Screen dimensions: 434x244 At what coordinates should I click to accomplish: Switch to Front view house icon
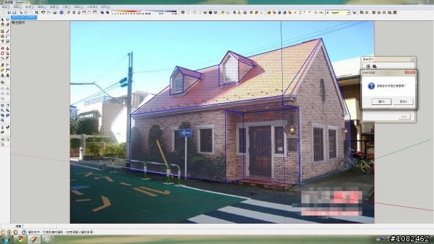click(79, 12)
